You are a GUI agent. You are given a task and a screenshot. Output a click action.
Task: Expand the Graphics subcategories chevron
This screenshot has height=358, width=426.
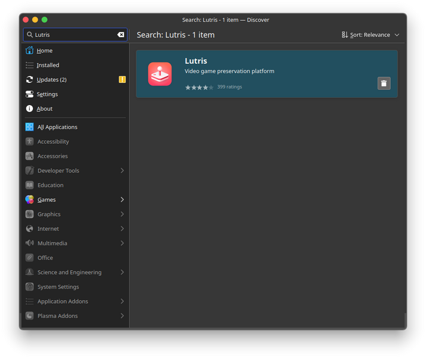click(x=122, y=214)
